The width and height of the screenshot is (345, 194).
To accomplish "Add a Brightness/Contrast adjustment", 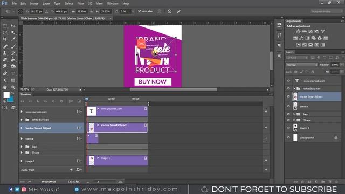I will [298, 31].
